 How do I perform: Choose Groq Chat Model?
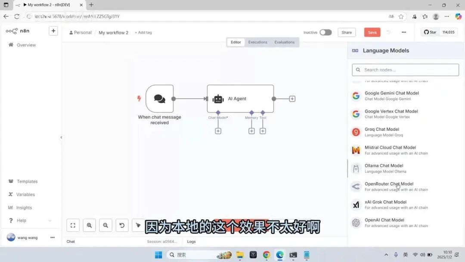coord(405,132)
